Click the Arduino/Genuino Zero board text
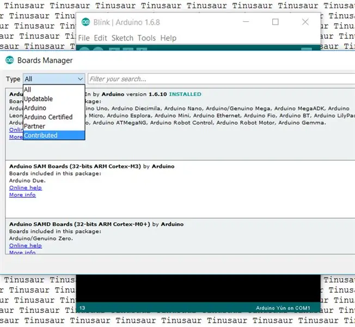The image size is (355, 327). (41, 238)
